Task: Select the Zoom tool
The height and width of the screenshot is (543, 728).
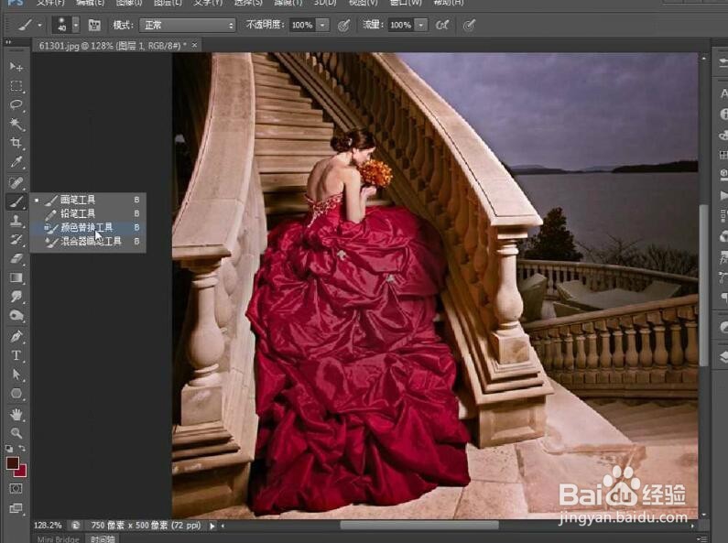Action: point(16,432)
